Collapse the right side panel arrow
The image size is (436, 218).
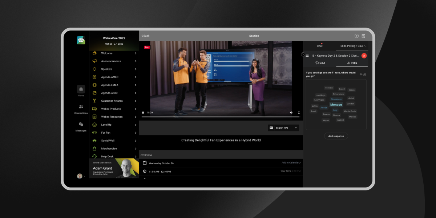(x=303, y=54)
